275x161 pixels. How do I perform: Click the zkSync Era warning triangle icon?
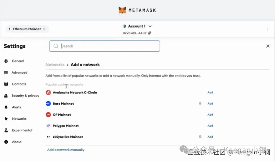pyautogui.click(x=200, y=137)
